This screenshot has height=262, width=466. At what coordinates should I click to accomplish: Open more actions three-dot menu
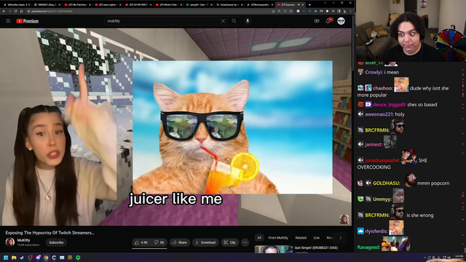tap(245, 242)
